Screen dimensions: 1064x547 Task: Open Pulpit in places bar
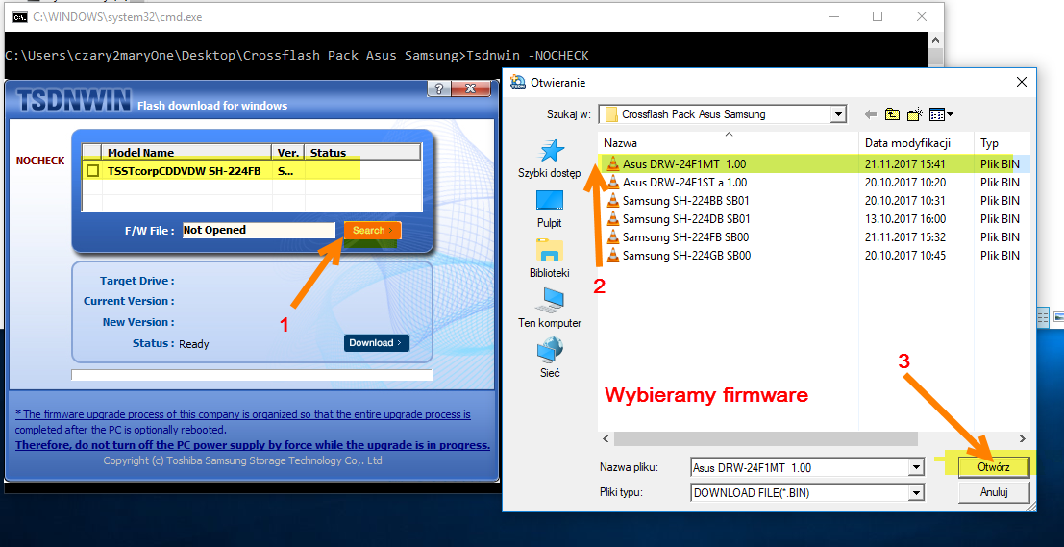coord(550,209)
